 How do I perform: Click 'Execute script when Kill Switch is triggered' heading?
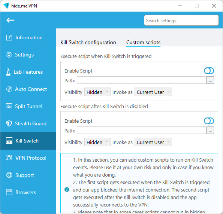pyautogui.click(x=106, y=56)
